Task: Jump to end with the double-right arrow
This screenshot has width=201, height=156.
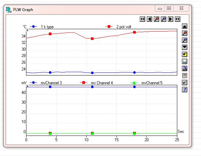Action: (178, 19)
